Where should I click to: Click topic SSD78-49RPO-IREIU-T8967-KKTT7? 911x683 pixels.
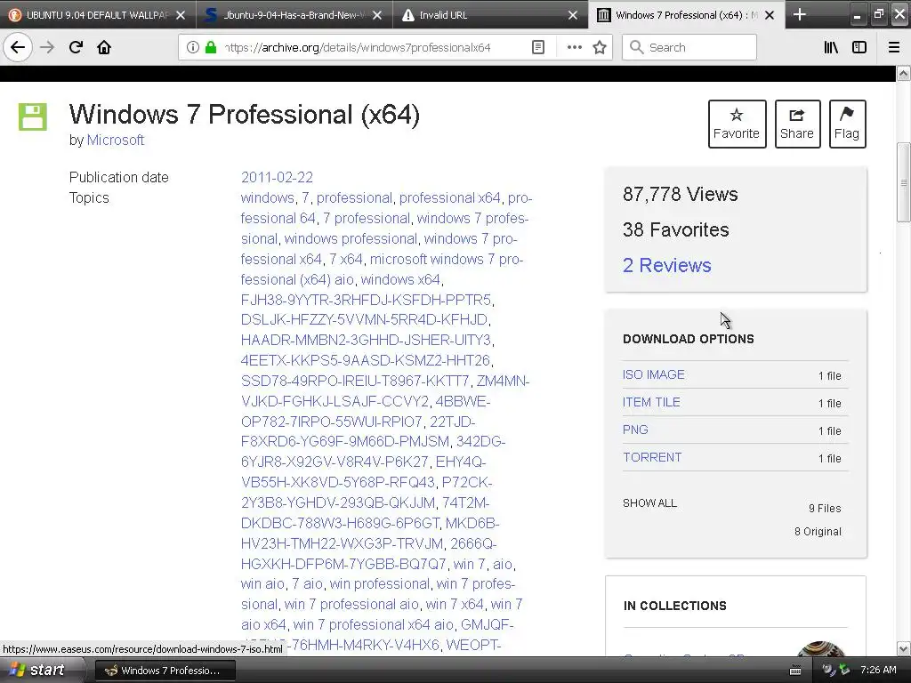coord(355,381)
